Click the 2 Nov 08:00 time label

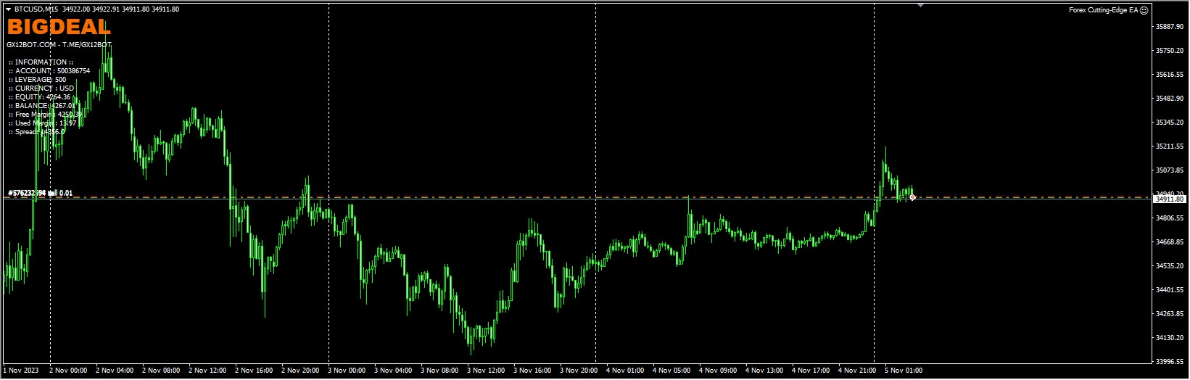[161, 371]
